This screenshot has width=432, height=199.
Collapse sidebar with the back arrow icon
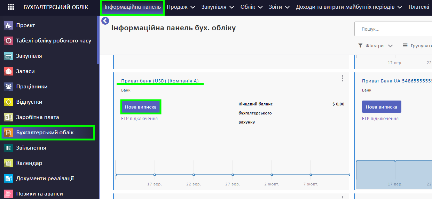tap(105, 21)
